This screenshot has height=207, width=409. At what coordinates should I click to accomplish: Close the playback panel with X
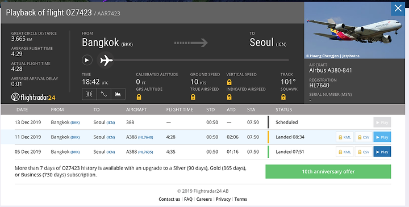tap(398, 9)
